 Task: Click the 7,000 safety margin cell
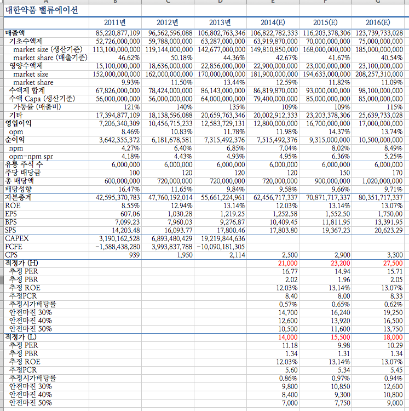(x=290, y=403)
